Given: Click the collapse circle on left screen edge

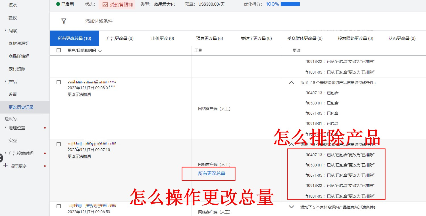Looking at the screenshot, I should (1, 158).
